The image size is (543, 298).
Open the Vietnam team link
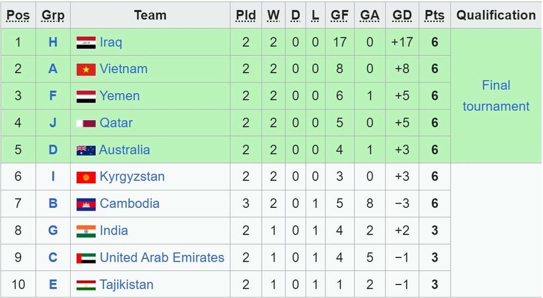123,69
